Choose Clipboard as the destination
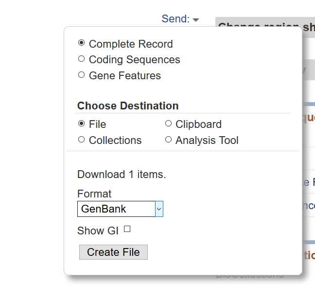The width and height of the screenshot is (315, 285). [168, 123]
